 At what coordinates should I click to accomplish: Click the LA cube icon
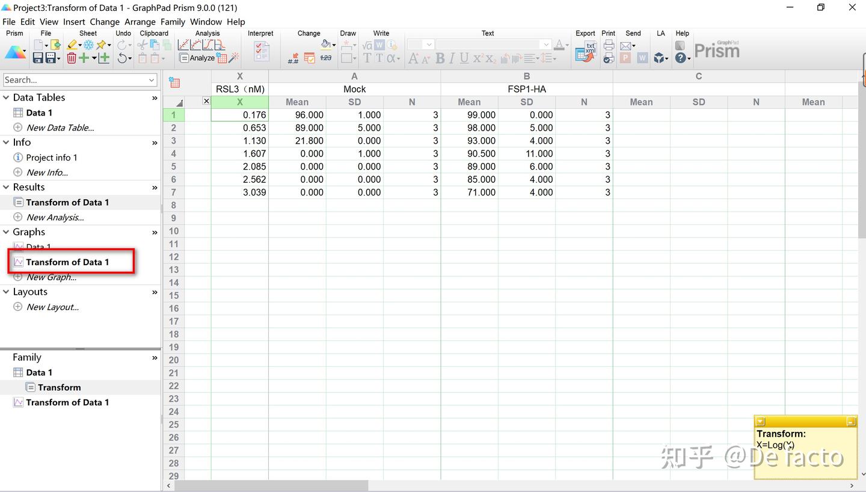click(660, 58)
